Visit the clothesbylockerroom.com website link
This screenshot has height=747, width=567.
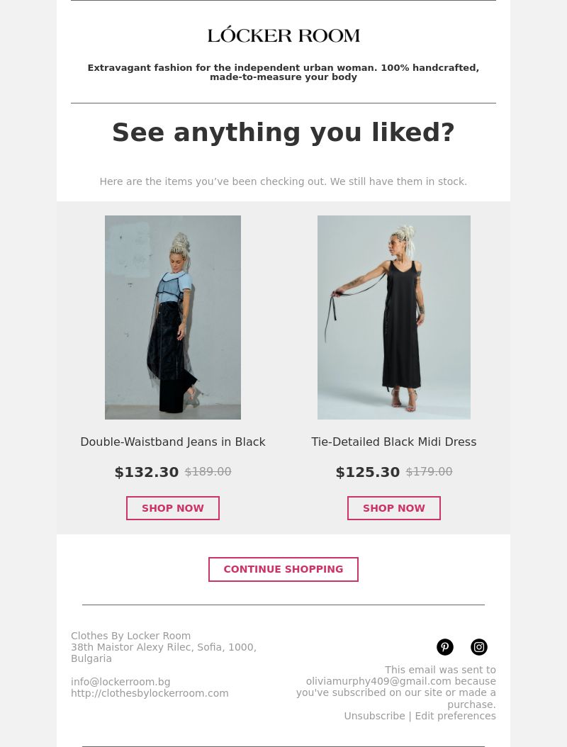point(150,693)
